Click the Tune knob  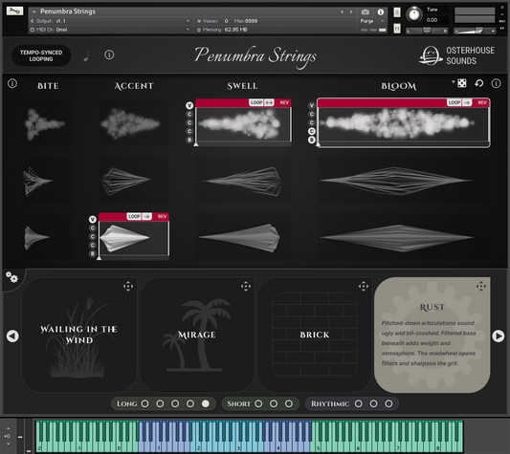413,14
